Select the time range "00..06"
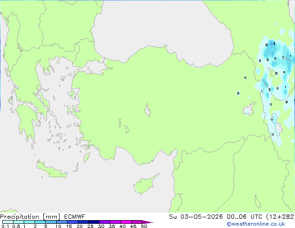 236,217
